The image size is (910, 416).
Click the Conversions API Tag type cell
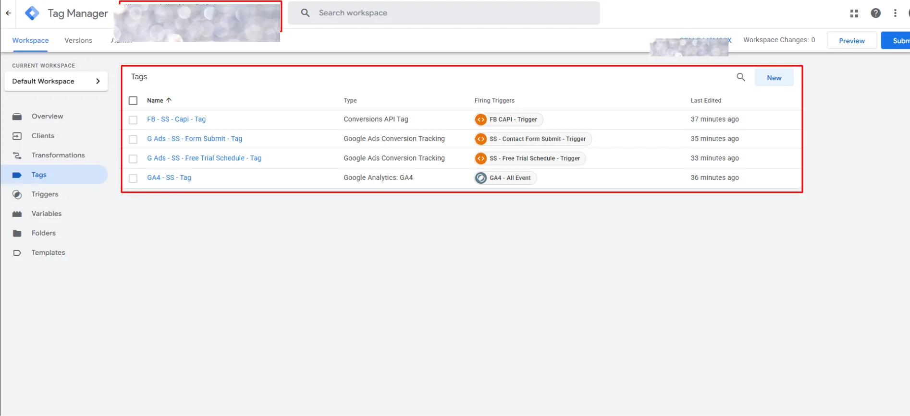[376, 119]
